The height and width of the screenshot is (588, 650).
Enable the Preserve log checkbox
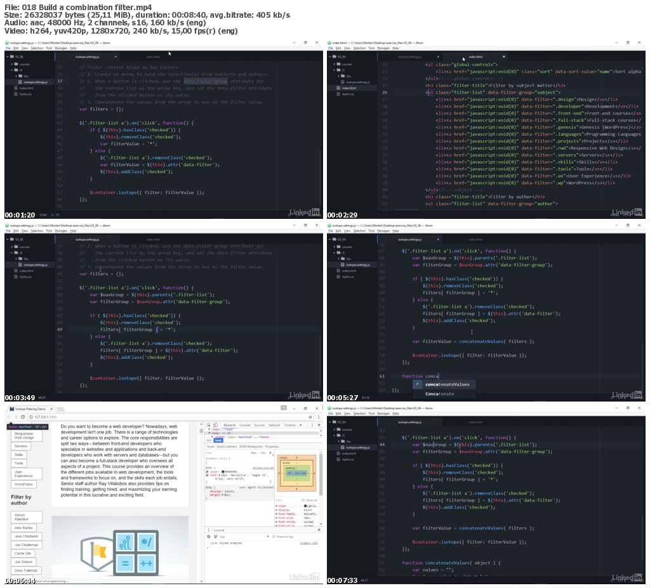(x=274, y=537)
